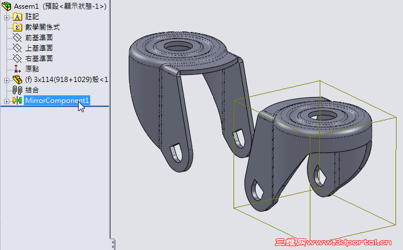Image resolution: width=403 pixels, height=250 pixels.
Task: Click the 註記 annotations folder icon
Action: tap(17, 17)
